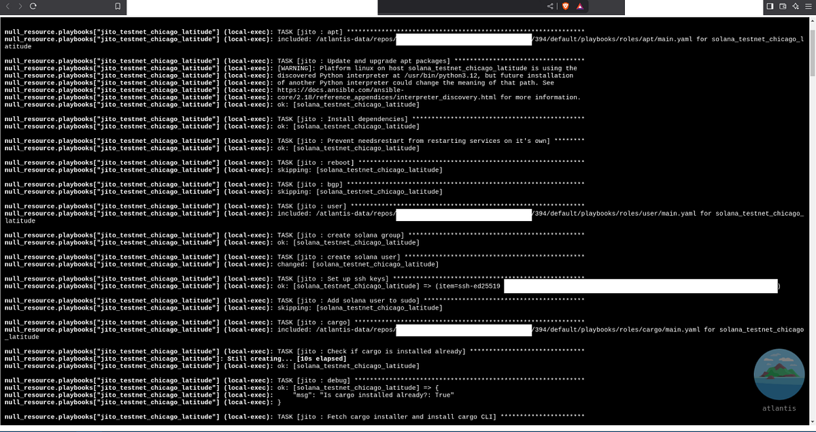The image size is (816, 432).
Task: Click the Atlantis island logo
Action: (x=779, y=374)
